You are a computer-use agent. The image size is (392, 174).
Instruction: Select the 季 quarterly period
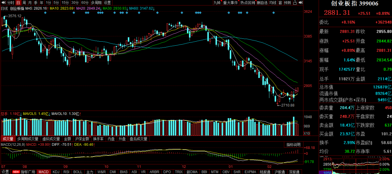coord(36,3)
